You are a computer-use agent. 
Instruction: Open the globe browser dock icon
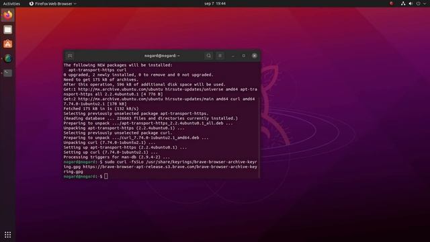point(7,58)
